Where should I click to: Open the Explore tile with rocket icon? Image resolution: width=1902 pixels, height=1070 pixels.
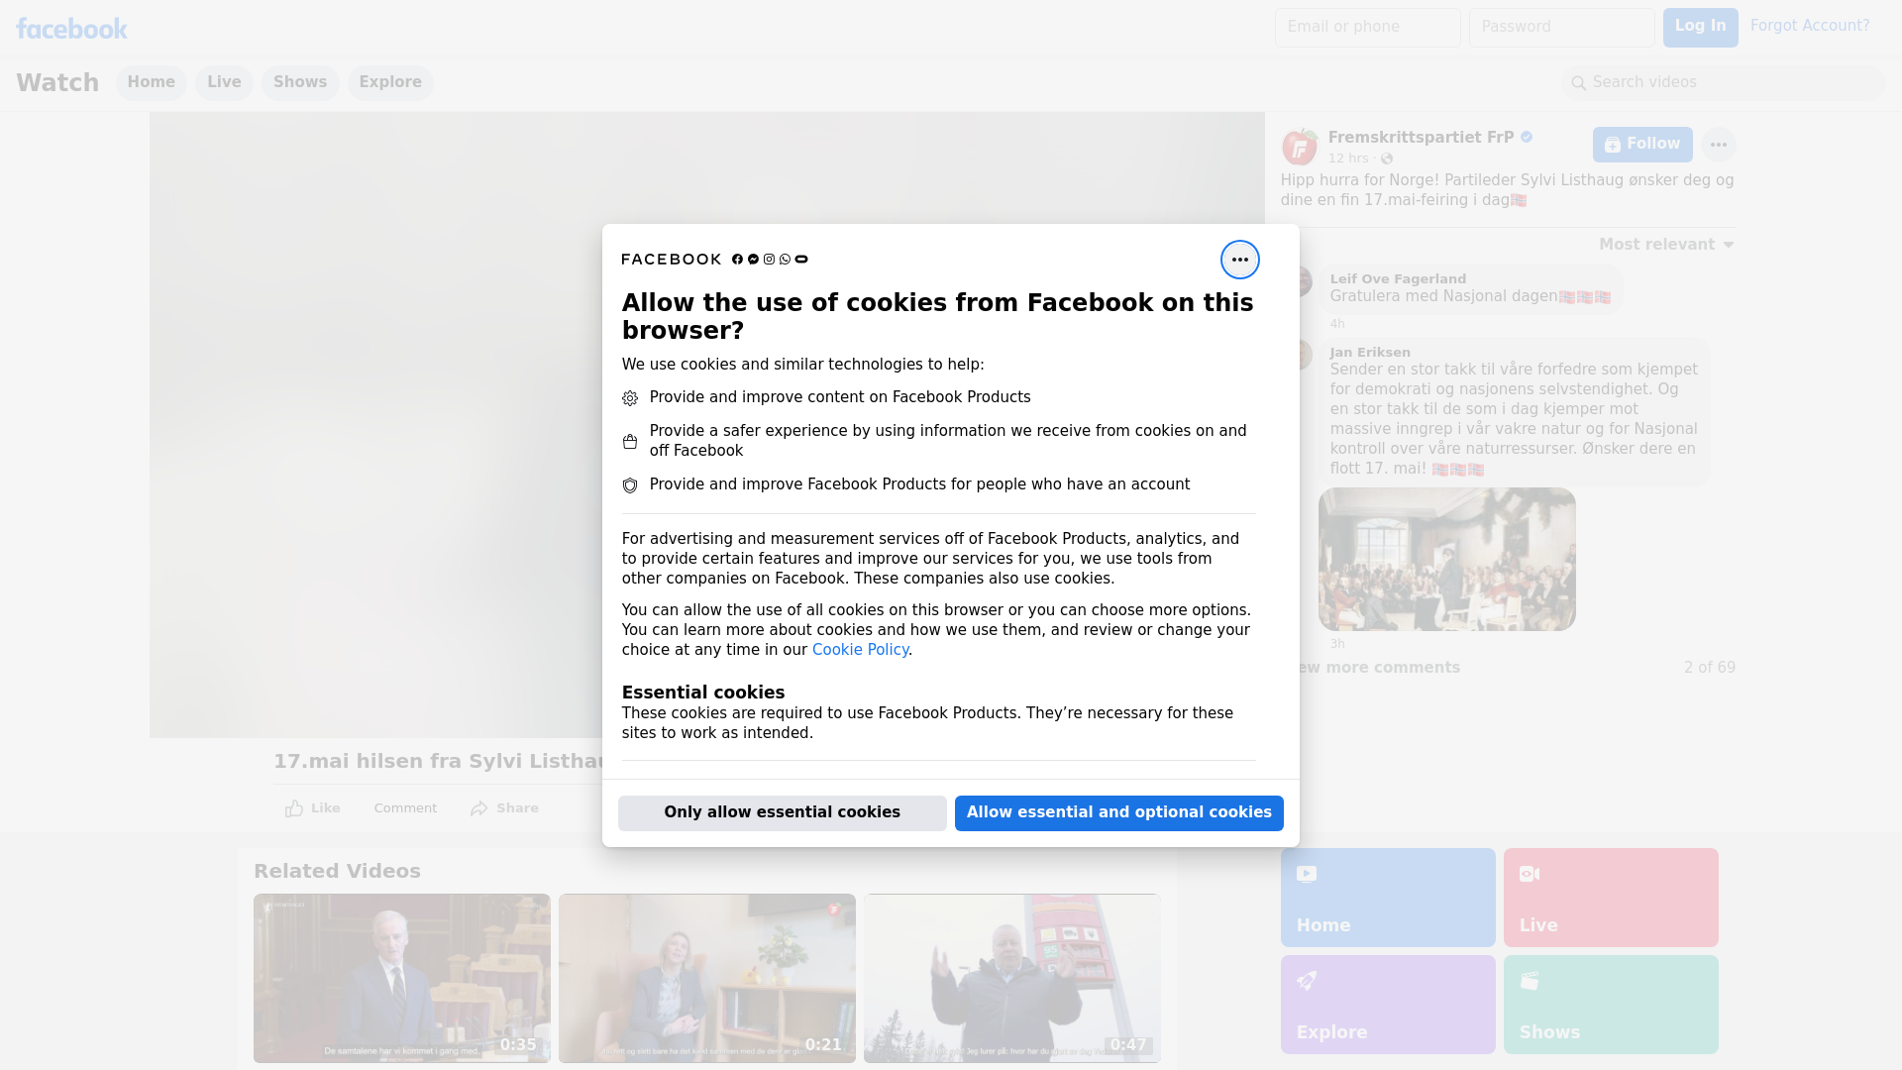(1387, 1004)
